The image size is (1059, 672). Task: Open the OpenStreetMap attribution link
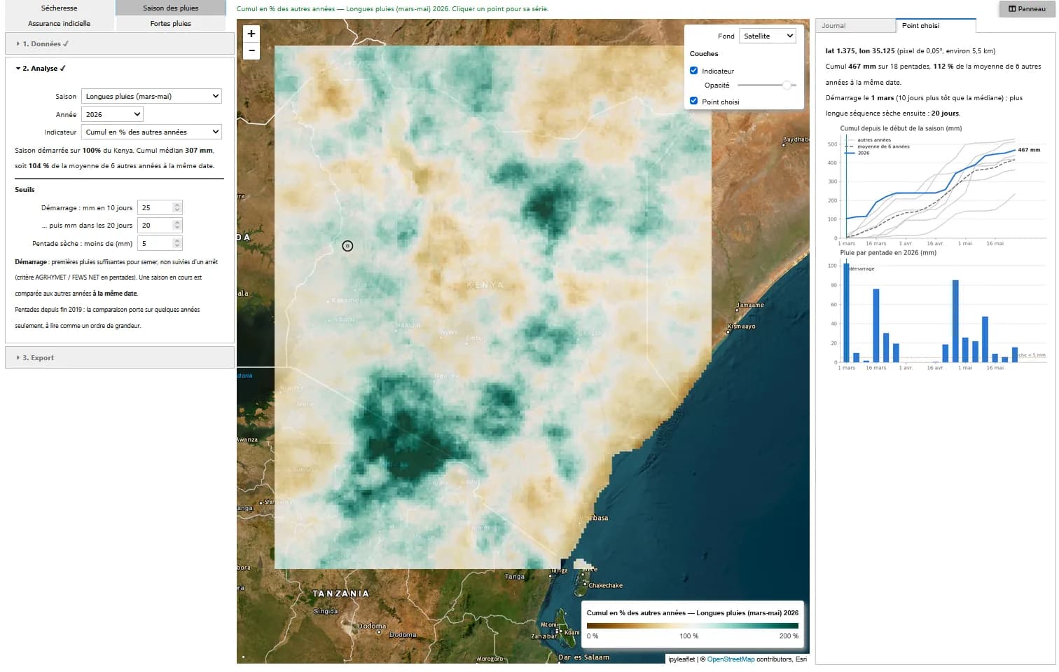coord(731,659)
